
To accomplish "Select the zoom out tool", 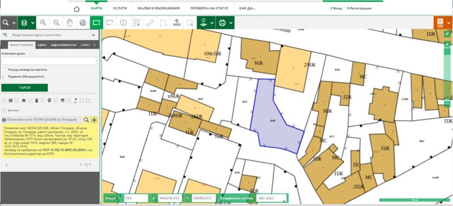I will pyautogui.click(x=57, y=23).
